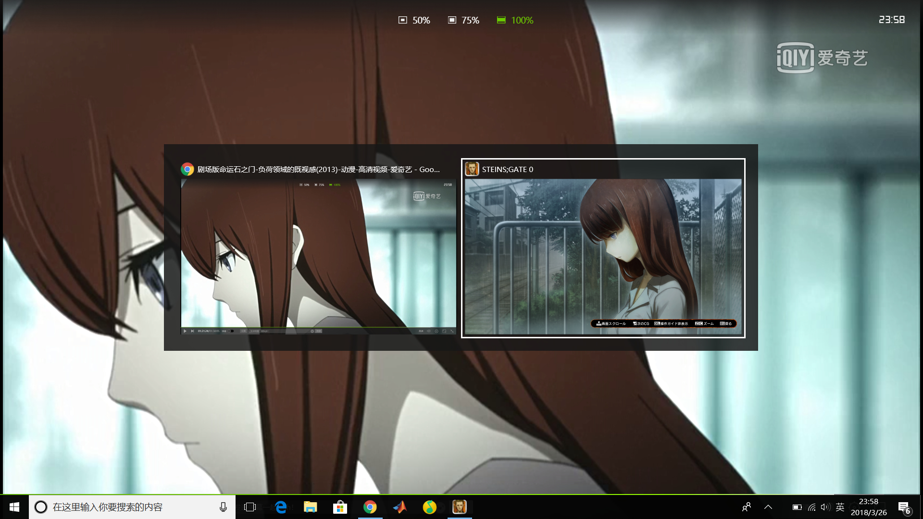Open Task View from the taskbar
The width and height of the screenshot is (923, 519).
tap(250, 507)
